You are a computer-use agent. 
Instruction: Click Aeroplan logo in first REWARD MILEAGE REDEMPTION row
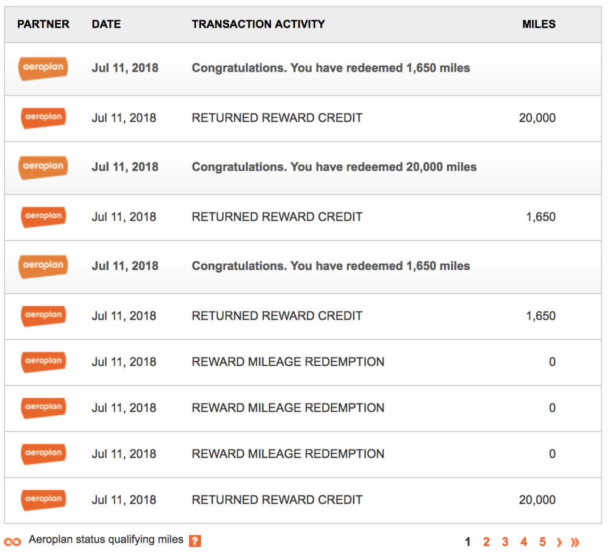click(x=43, y=362)
